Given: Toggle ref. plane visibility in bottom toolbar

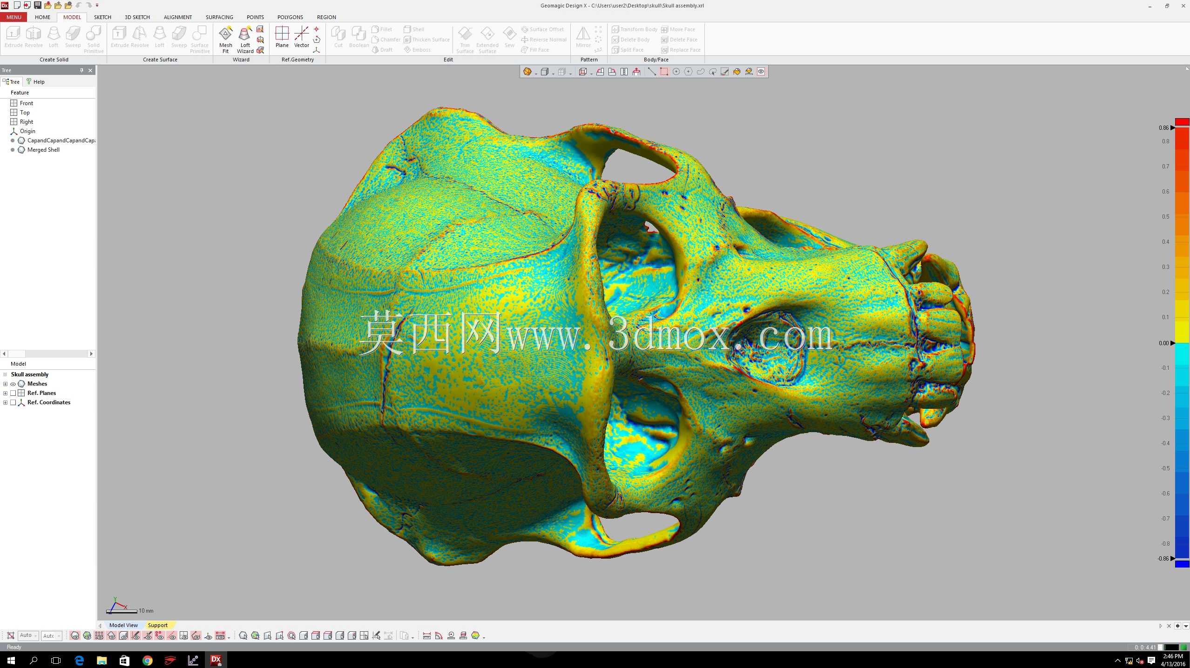Looking at the screenshot, I should click(x=183, y=635).
